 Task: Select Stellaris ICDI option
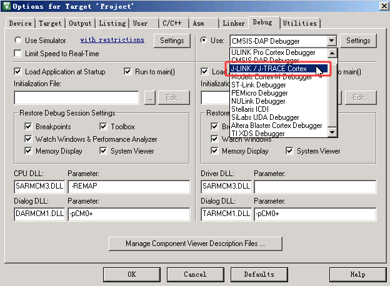click(279, 109)
